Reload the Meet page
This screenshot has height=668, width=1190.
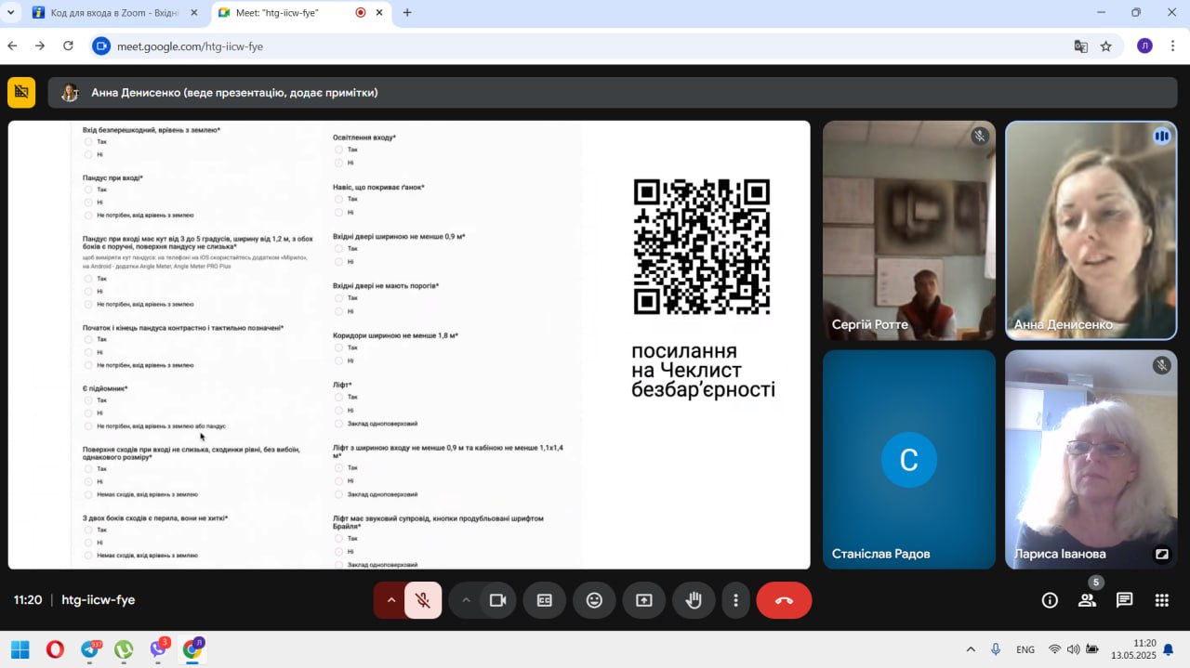[x=68, y=46]
